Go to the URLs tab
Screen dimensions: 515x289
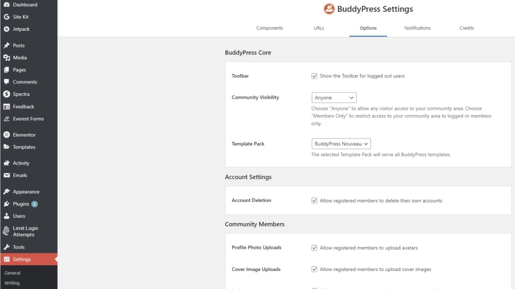click(319, 28)
